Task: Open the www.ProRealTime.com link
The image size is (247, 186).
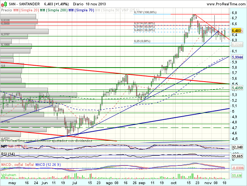Action: 226,4
